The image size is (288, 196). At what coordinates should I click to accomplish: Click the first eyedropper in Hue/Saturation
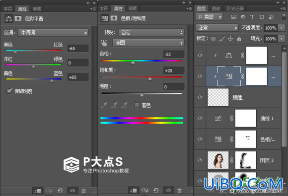[x=104, y=105]
